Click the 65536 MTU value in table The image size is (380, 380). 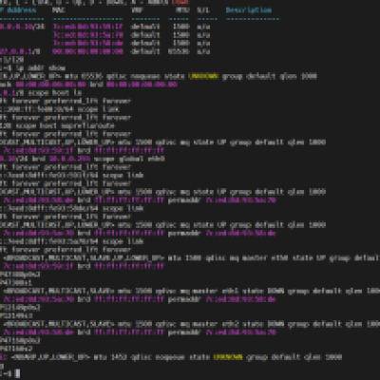179,51
